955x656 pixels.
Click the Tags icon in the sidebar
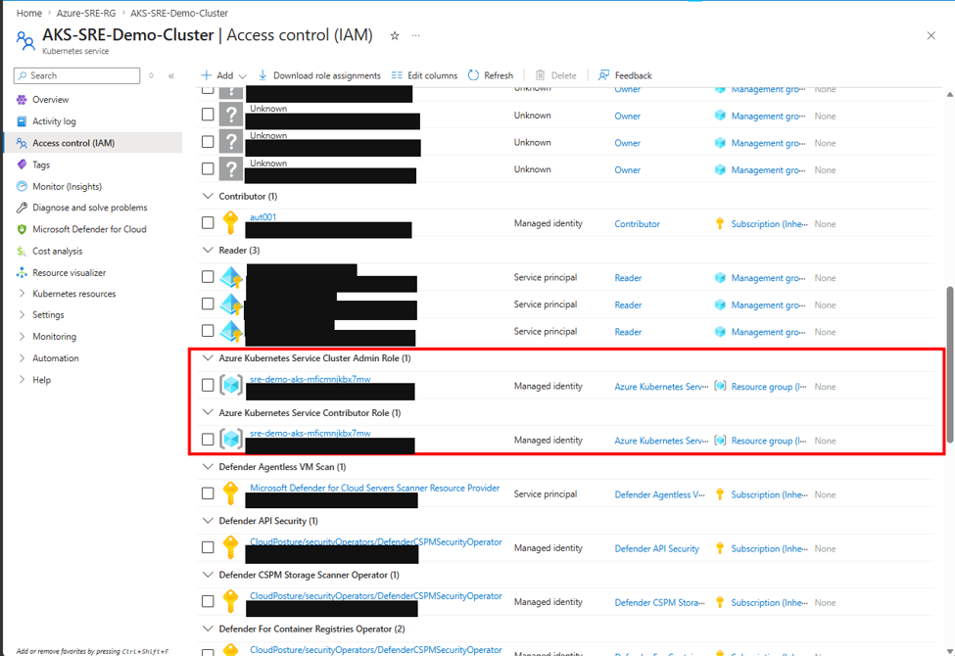click(x=22, y=164)
